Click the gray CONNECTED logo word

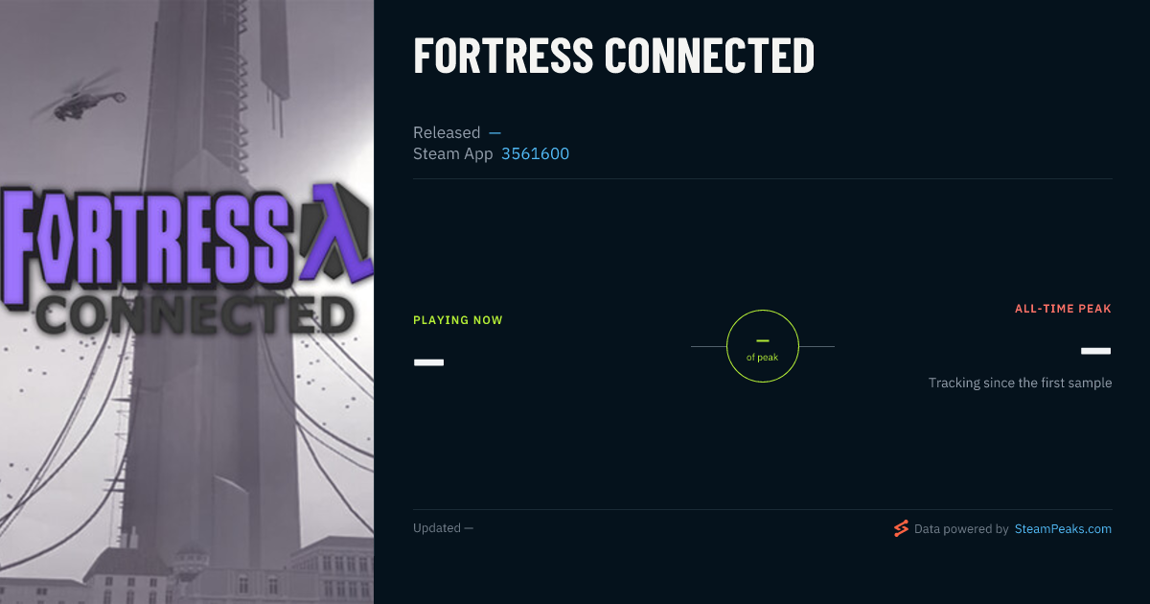192,314
